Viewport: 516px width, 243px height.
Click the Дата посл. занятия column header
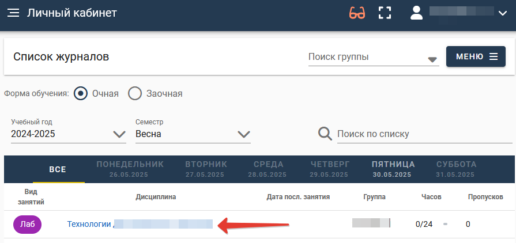[x=298, y=197]
